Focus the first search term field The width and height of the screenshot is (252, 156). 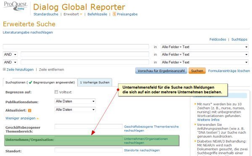(76, 47)
